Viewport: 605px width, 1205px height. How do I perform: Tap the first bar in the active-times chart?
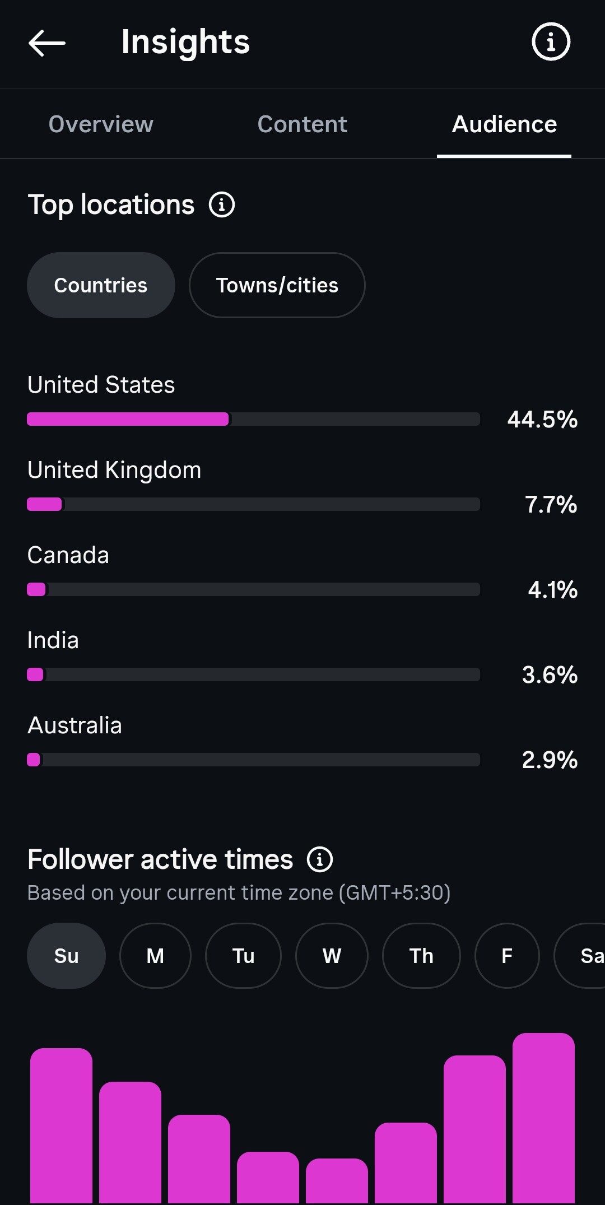tap(61, 1126)
